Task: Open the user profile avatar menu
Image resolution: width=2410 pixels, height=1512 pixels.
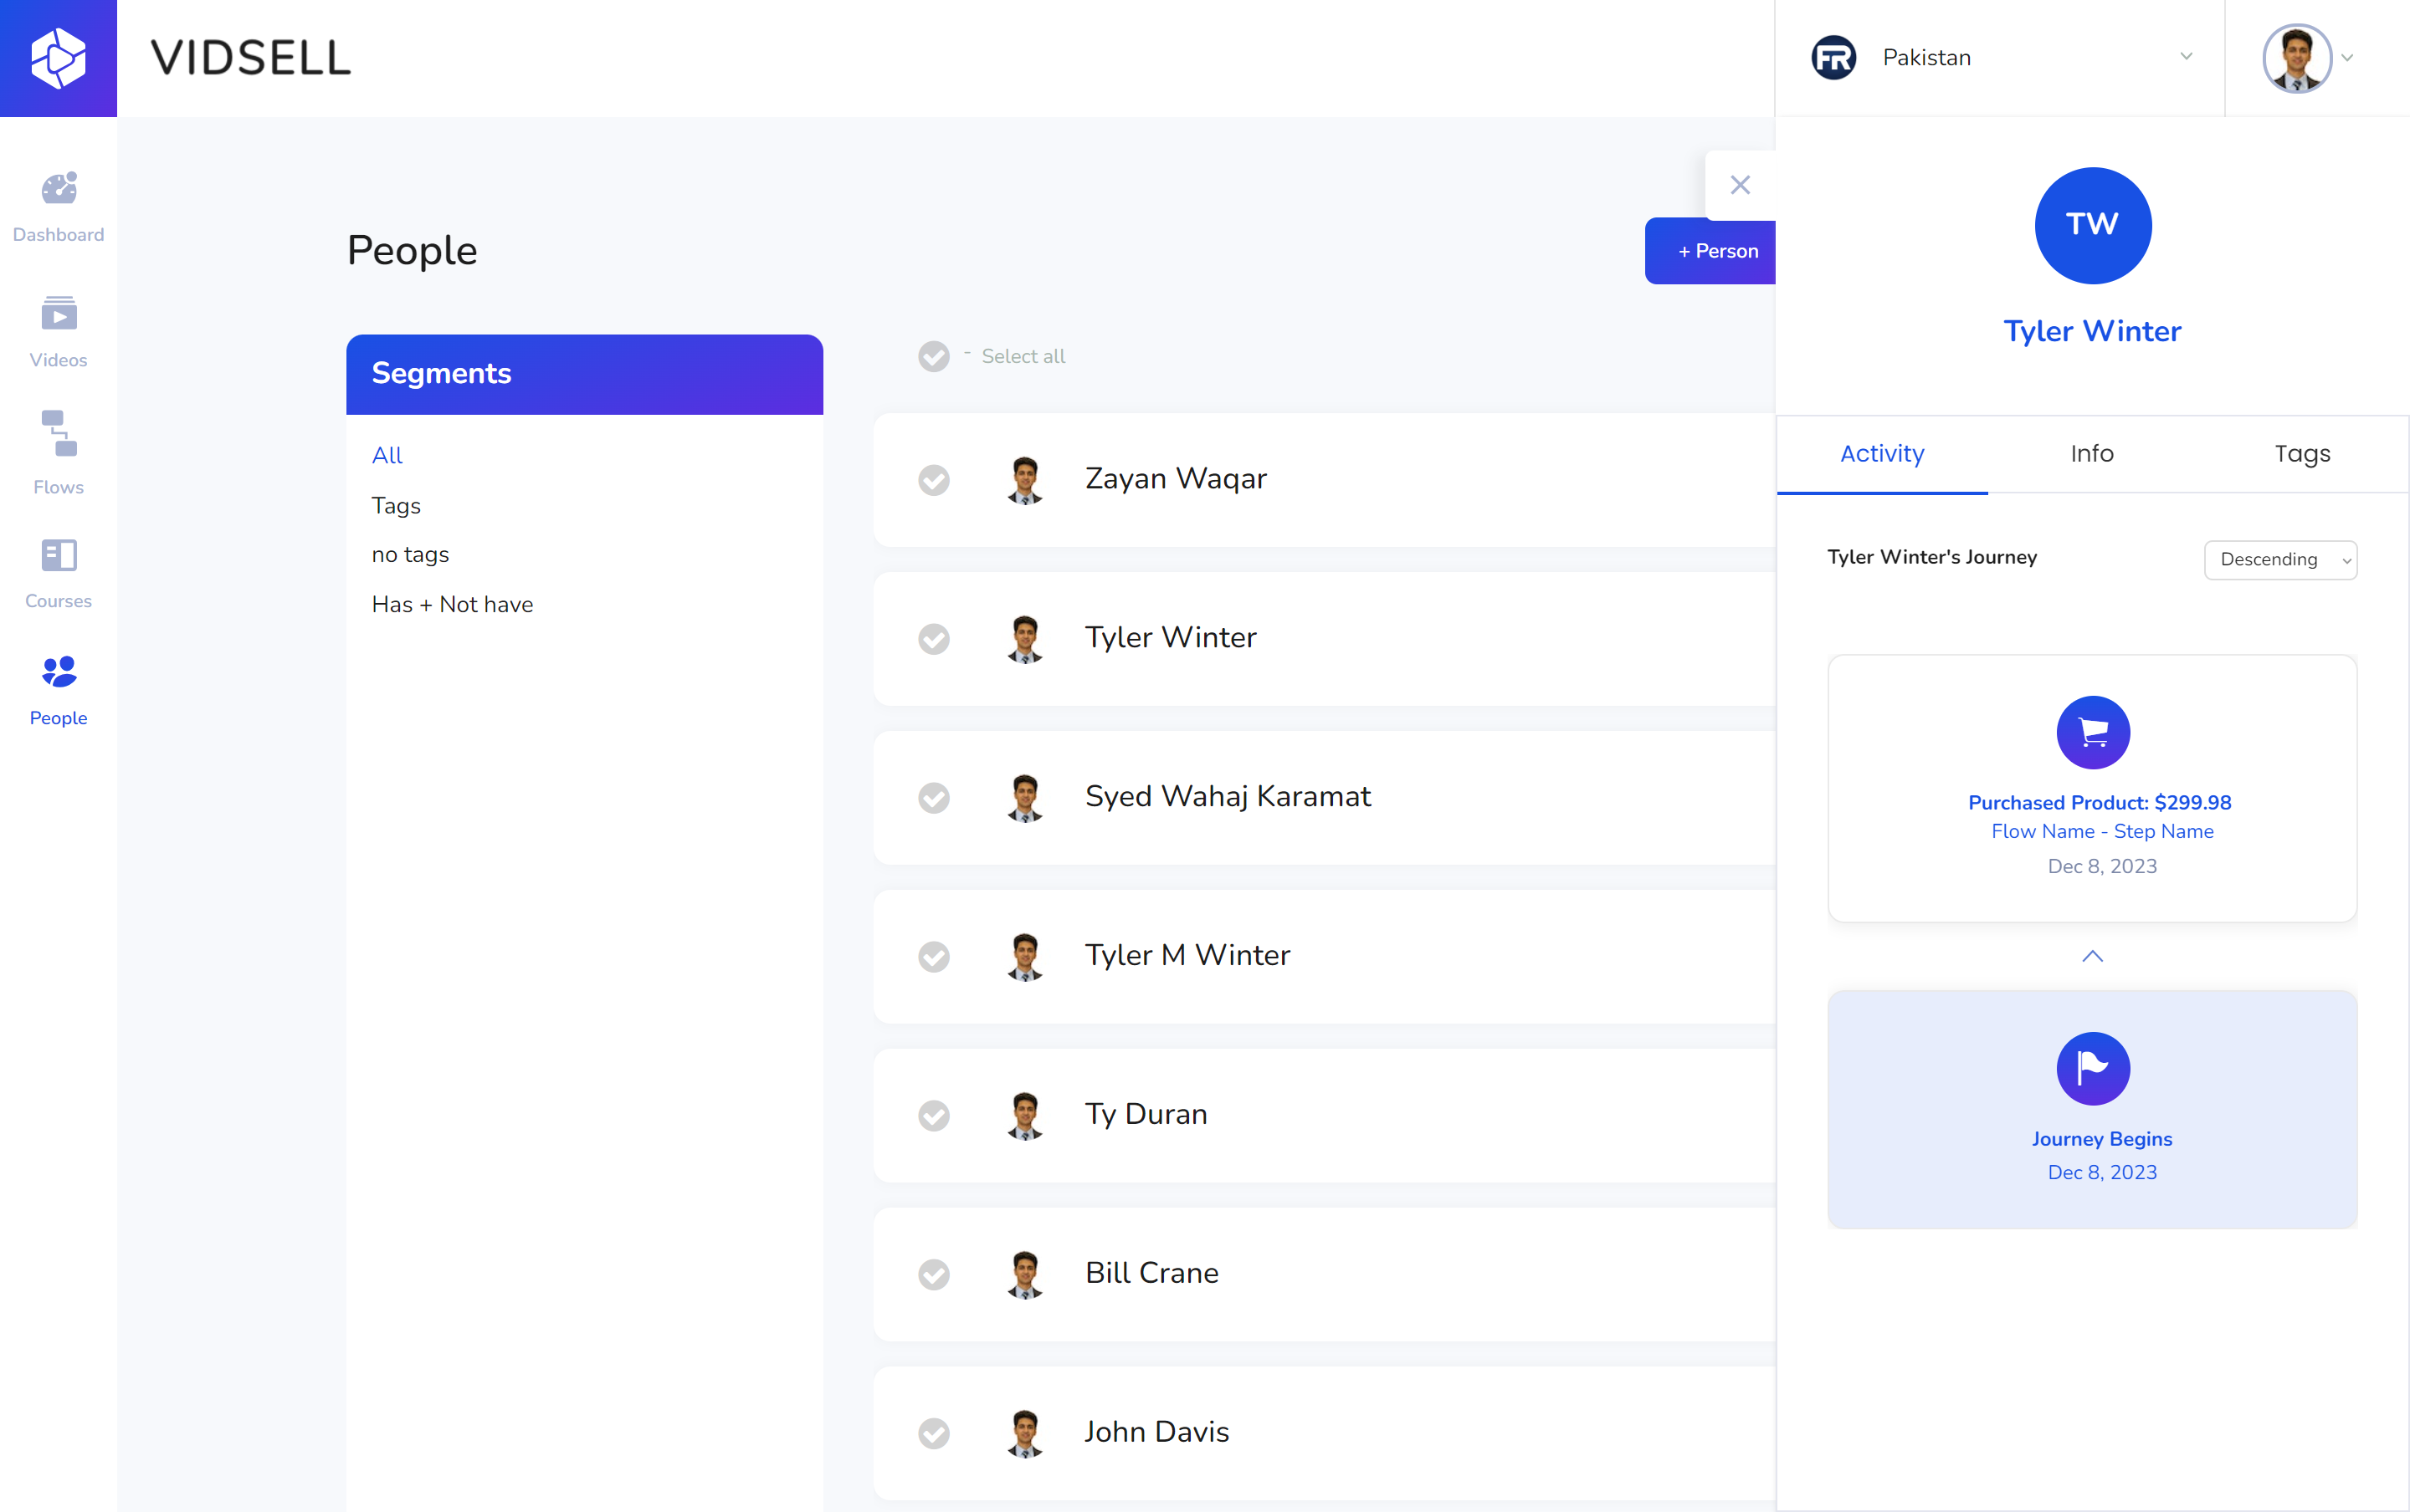Action: click(2307, 58)
